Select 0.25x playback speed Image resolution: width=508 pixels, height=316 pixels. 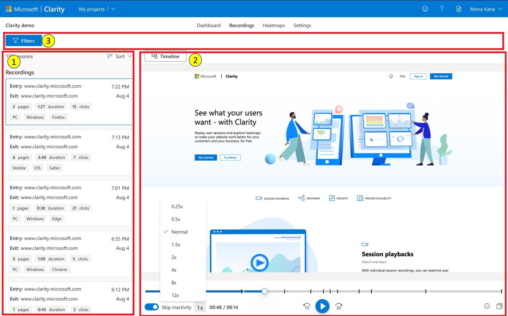(x=183, y=206)
